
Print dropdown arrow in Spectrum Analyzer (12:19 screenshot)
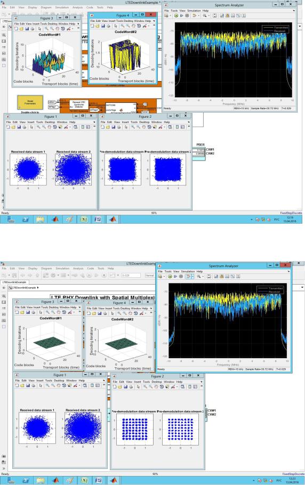click(170, 15)
